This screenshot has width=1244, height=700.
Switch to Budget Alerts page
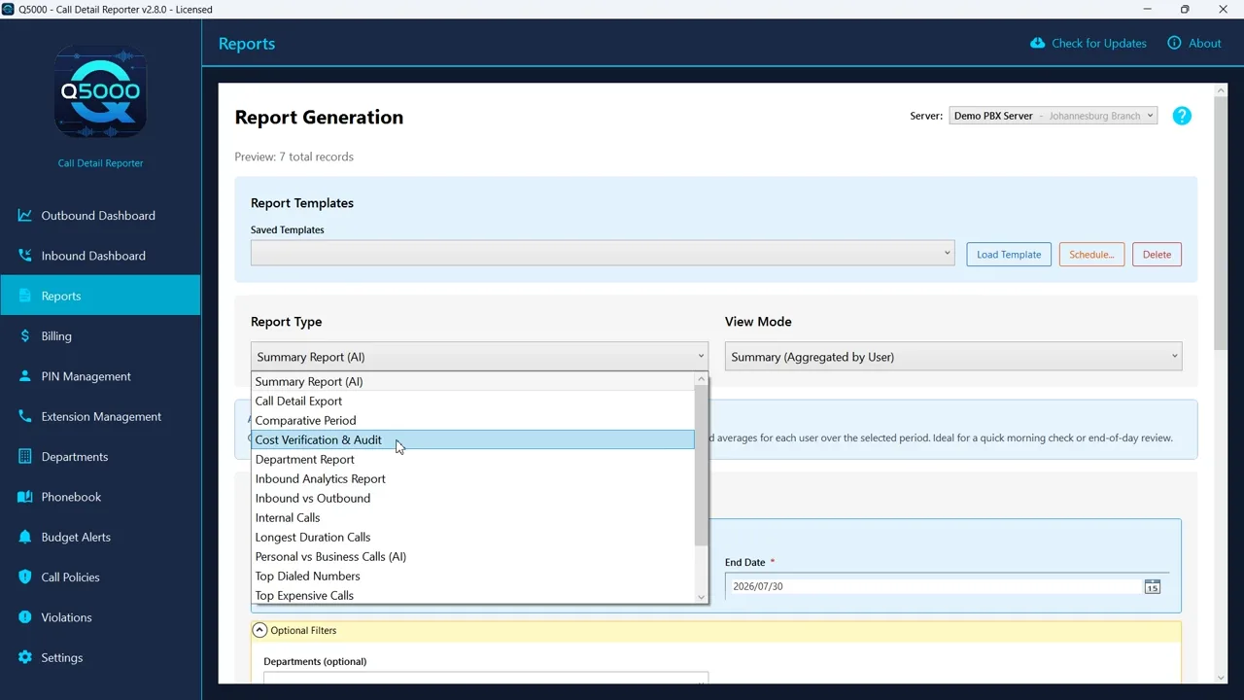(x=100, y=537)
